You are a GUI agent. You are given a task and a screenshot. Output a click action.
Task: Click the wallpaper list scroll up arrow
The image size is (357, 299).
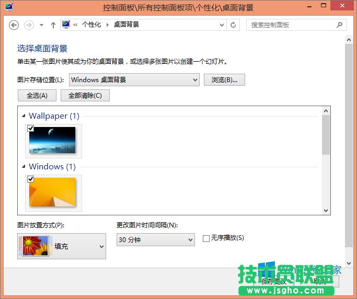[x=326, y=111]
